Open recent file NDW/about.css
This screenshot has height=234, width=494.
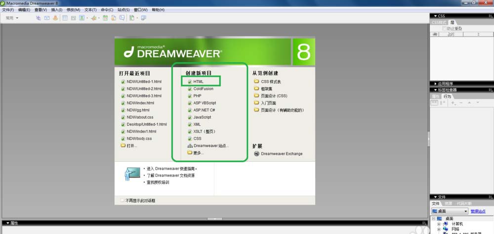[x=140, y=117]
